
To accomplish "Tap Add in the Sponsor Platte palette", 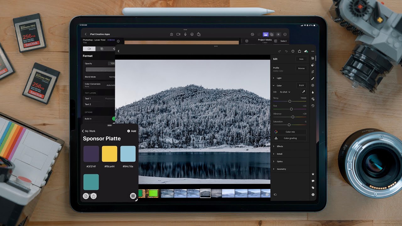I will coord(132,131).
